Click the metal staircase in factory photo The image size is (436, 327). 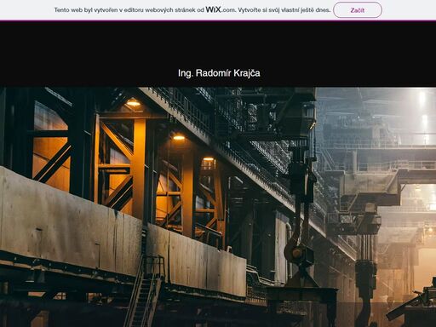(145, 291)
